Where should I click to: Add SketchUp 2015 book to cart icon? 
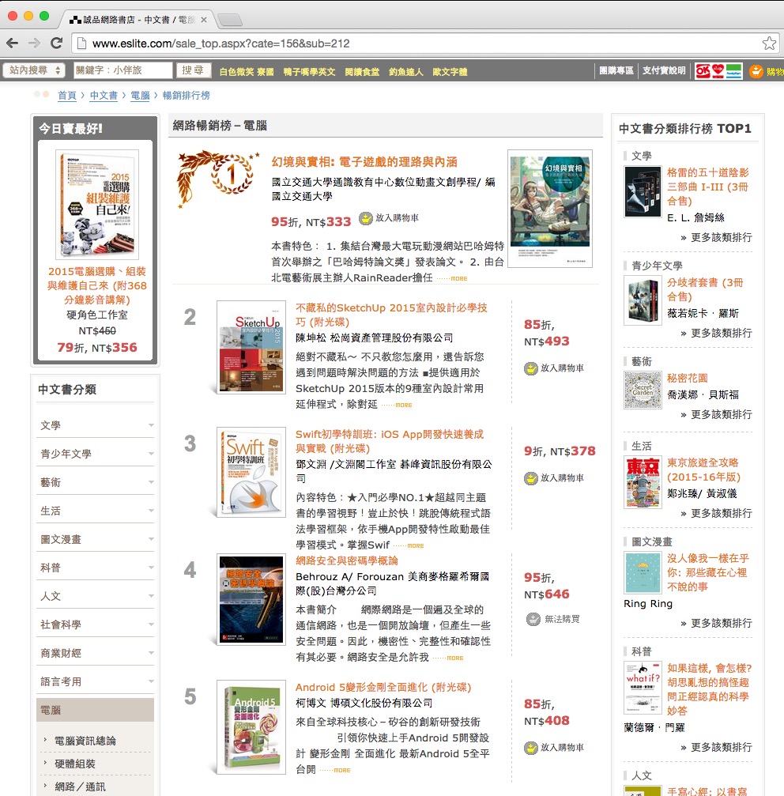point(531,368)
